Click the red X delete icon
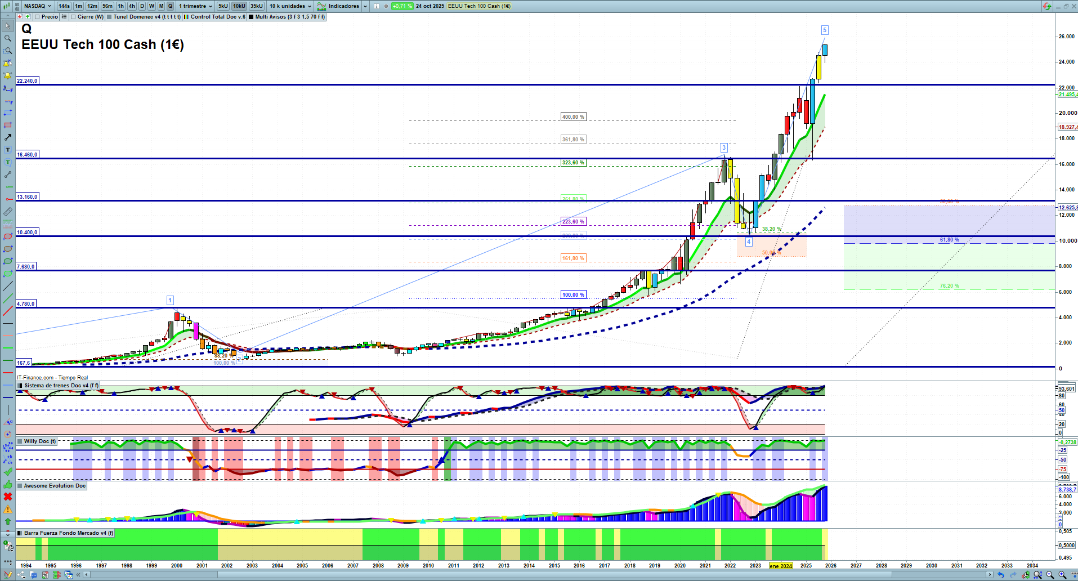 8,497
